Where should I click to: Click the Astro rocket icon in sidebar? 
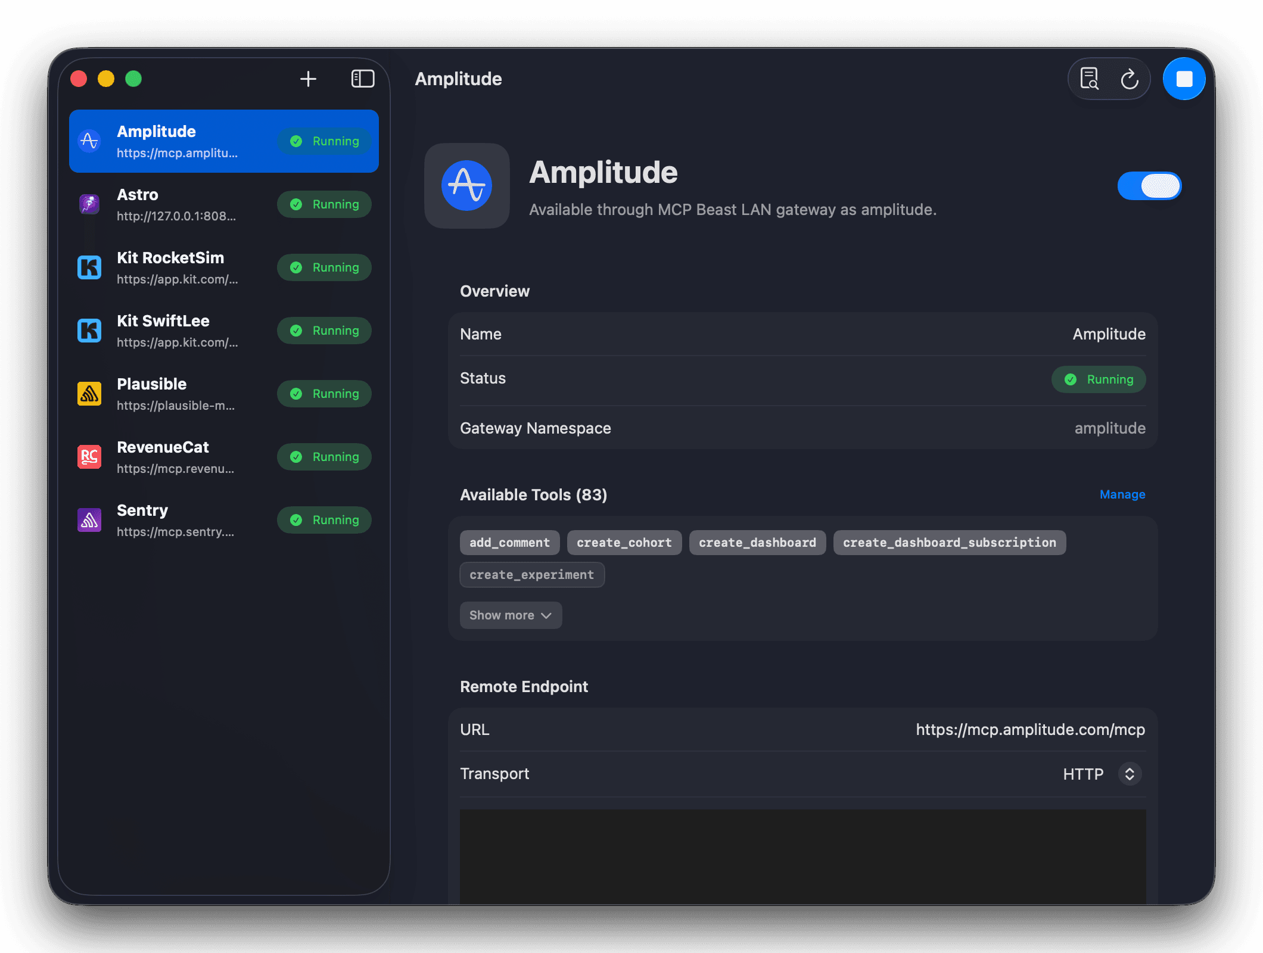[89, 204]
